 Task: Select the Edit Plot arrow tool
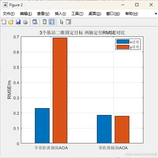(x=62, y=22)
